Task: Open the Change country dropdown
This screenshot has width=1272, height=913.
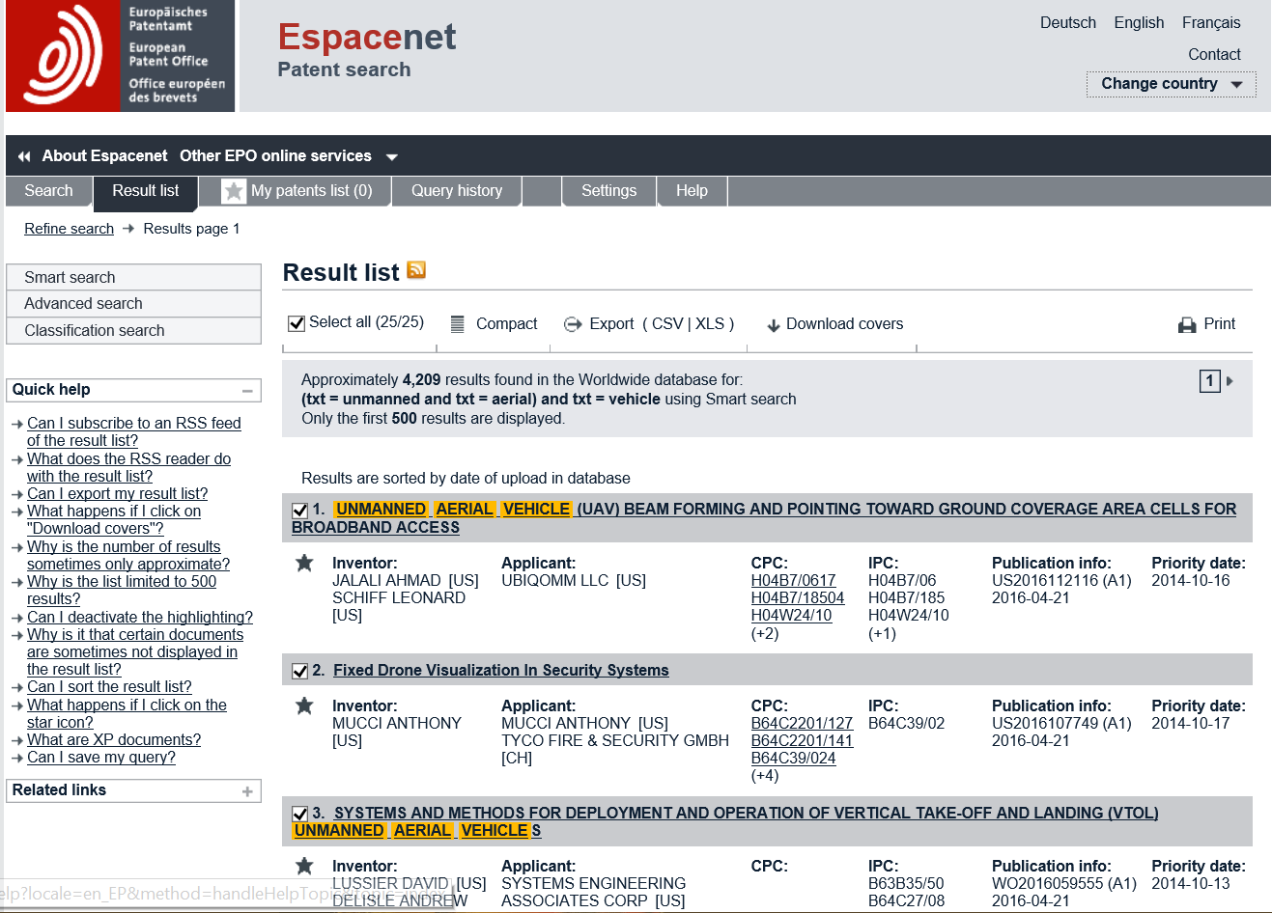Action: 1172,84
